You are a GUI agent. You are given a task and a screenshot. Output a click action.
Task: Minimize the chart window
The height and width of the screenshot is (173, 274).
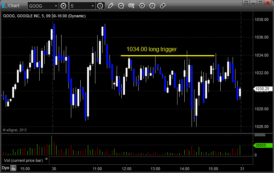[x=253, y=3]
